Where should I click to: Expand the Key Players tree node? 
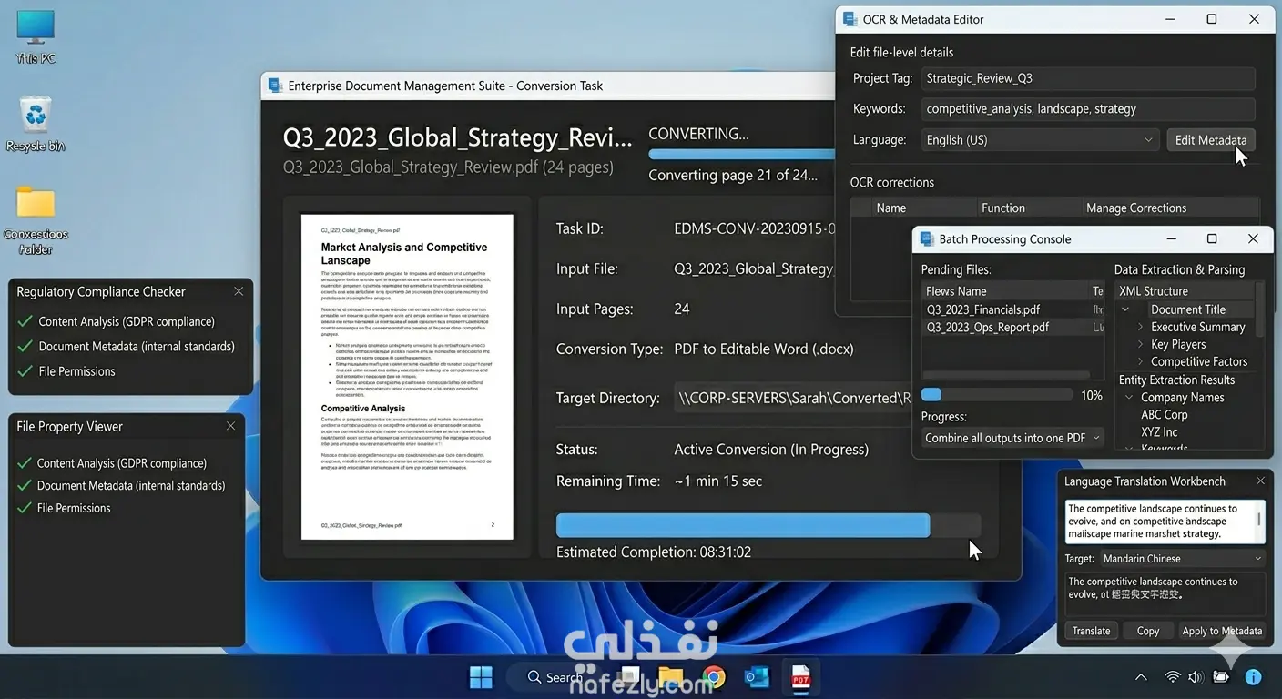[1141, 344]
